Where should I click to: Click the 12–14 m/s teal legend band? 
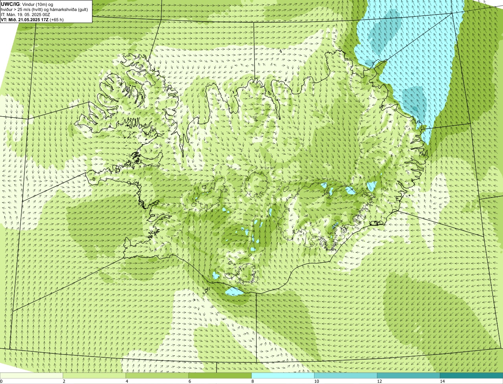(409, 375)
